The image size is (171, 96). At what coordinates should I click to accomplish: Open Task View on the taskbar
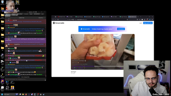tap(20, 94)
